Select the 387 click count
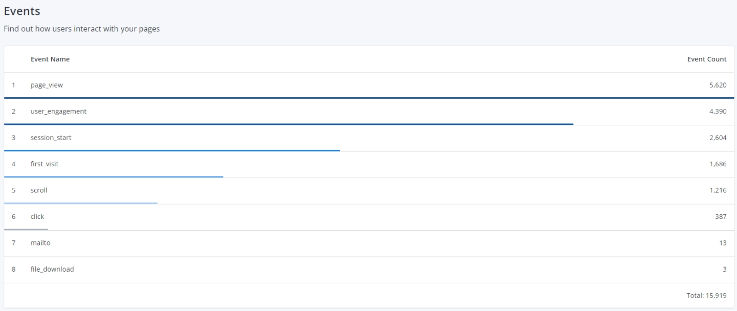The height and width of the screenshot is (311, 737). point(721,216)
